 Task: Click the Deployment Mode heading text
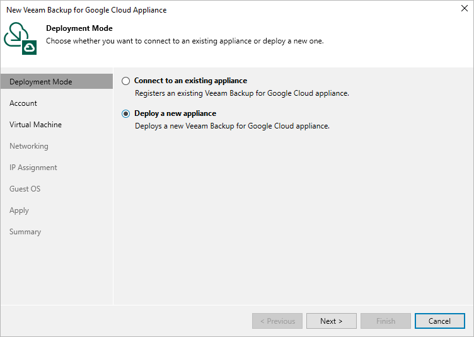[x=79, y=28]
